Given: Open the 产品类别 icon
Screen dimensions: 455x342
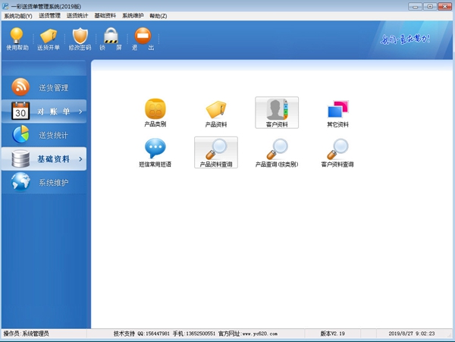Looking at the screenshot, I should (155, 111).
